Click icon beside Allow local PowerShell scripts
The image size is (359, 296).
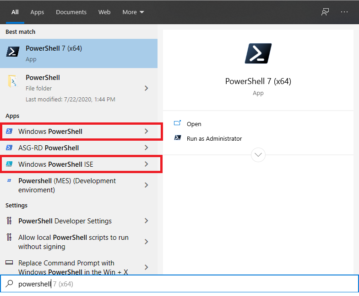(9, 237)
